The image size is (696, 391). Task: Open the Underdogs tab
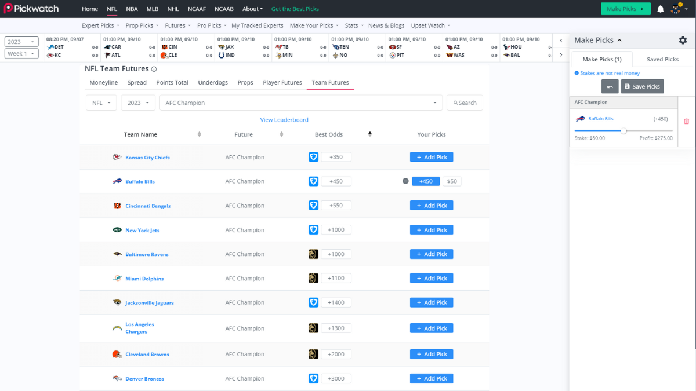tap(213, 83)
